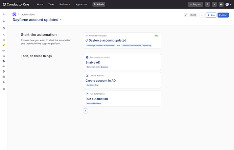The width and height of the screenshot is (234, 150).
Task: Open the documentation book icon in top bar
Action: pos(221,4)
